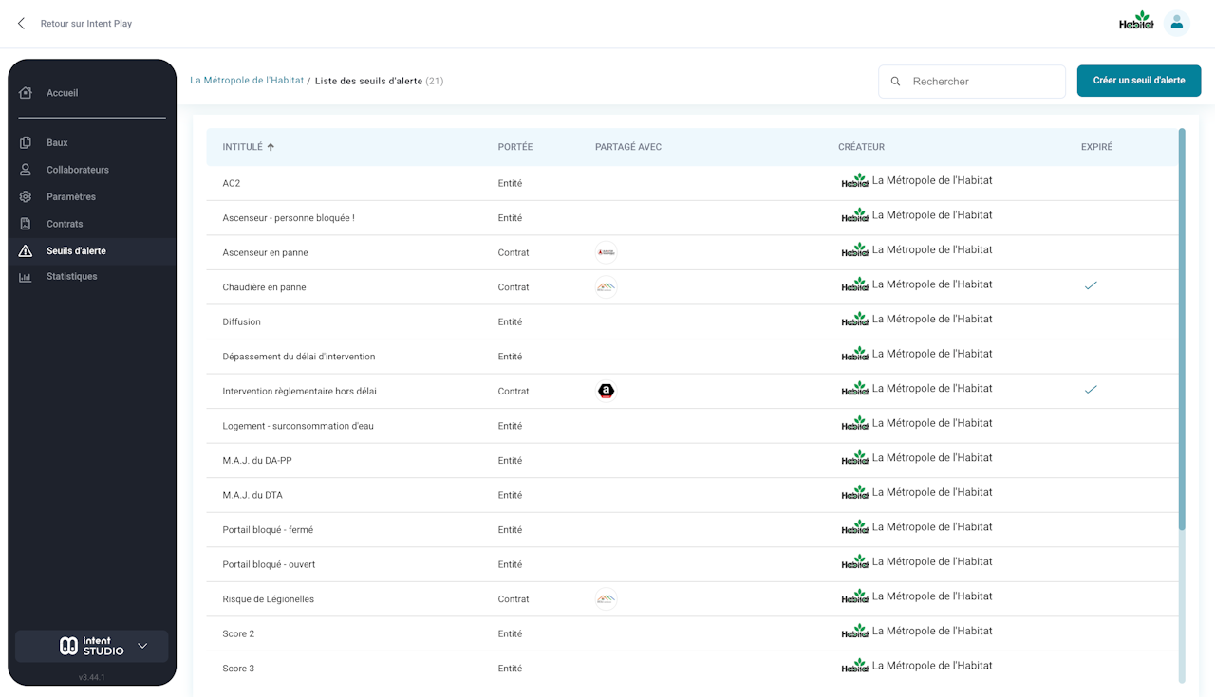Expand the Intent Studio switcher chevron
1215x697 pixels.
(142, 646)
